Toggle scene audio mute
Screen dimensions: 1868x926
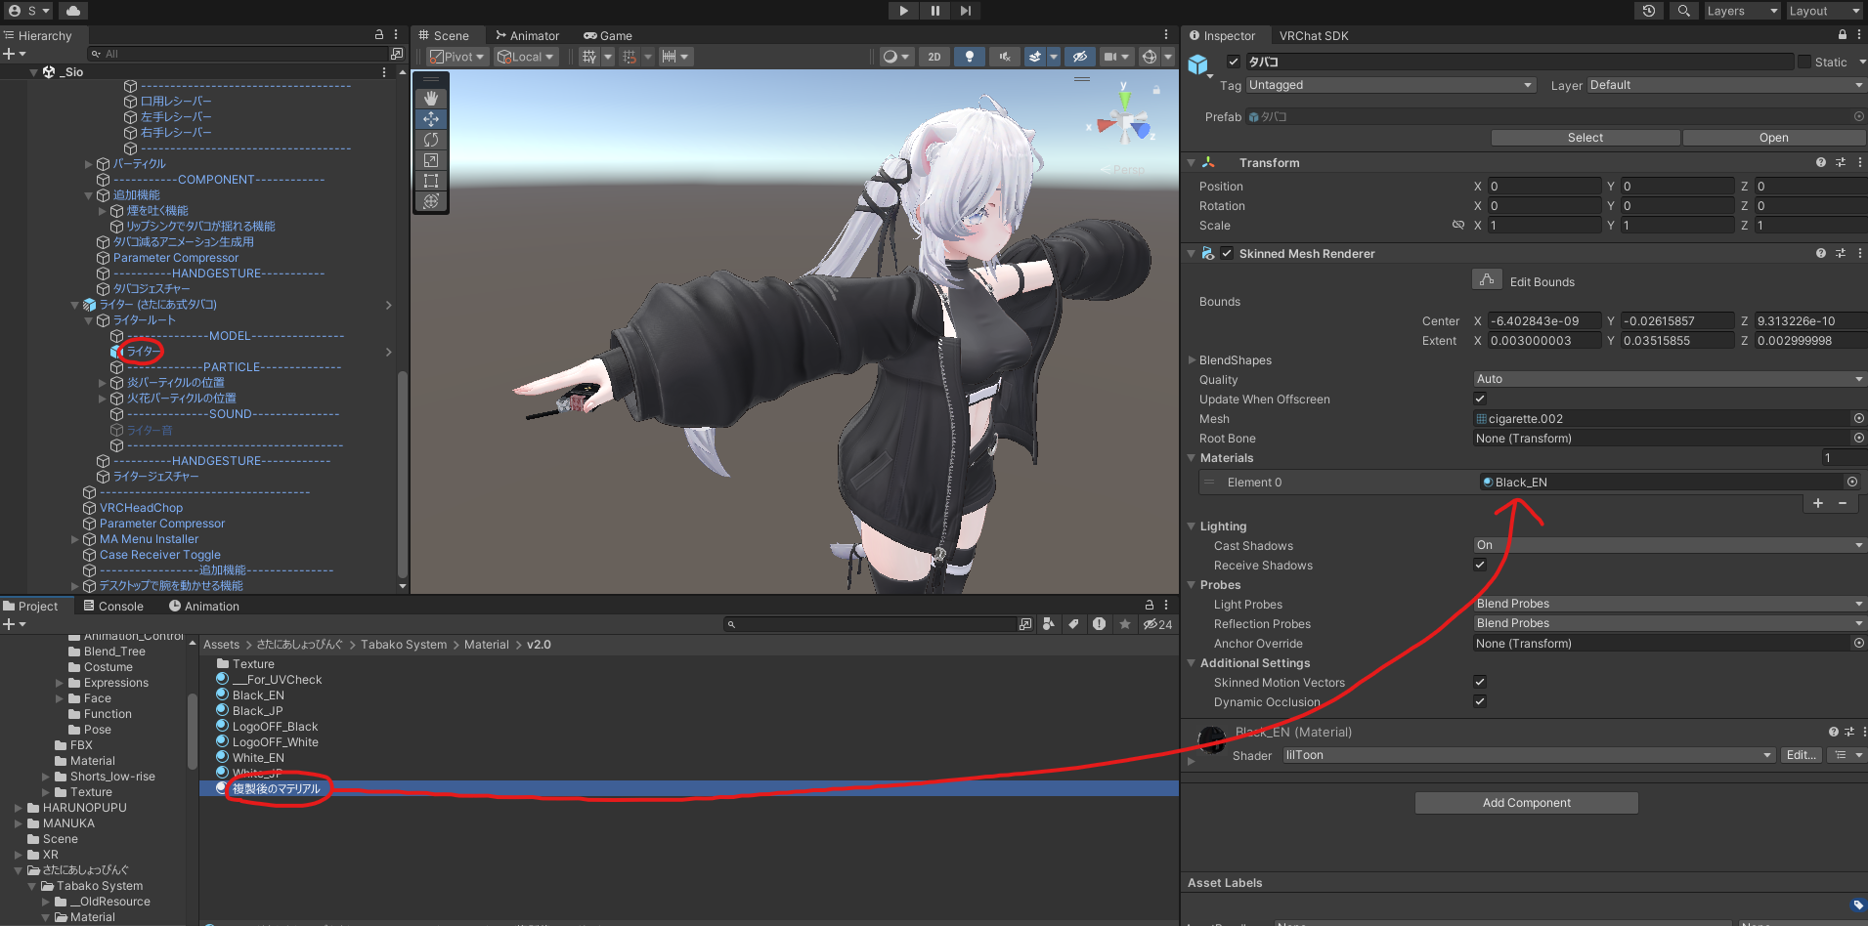[1004, 57]
